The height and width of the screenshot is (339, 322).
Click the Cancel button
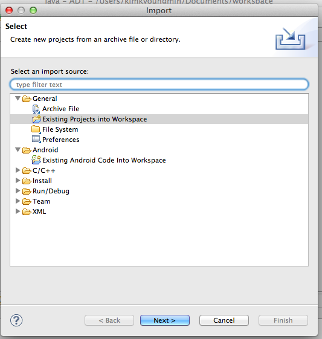point(224,320)
